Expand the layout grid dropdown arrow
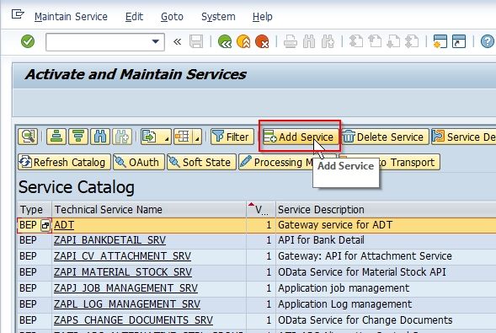Viewport: 496px width, 333px height. pyautogui.click(x=197, y=138)
